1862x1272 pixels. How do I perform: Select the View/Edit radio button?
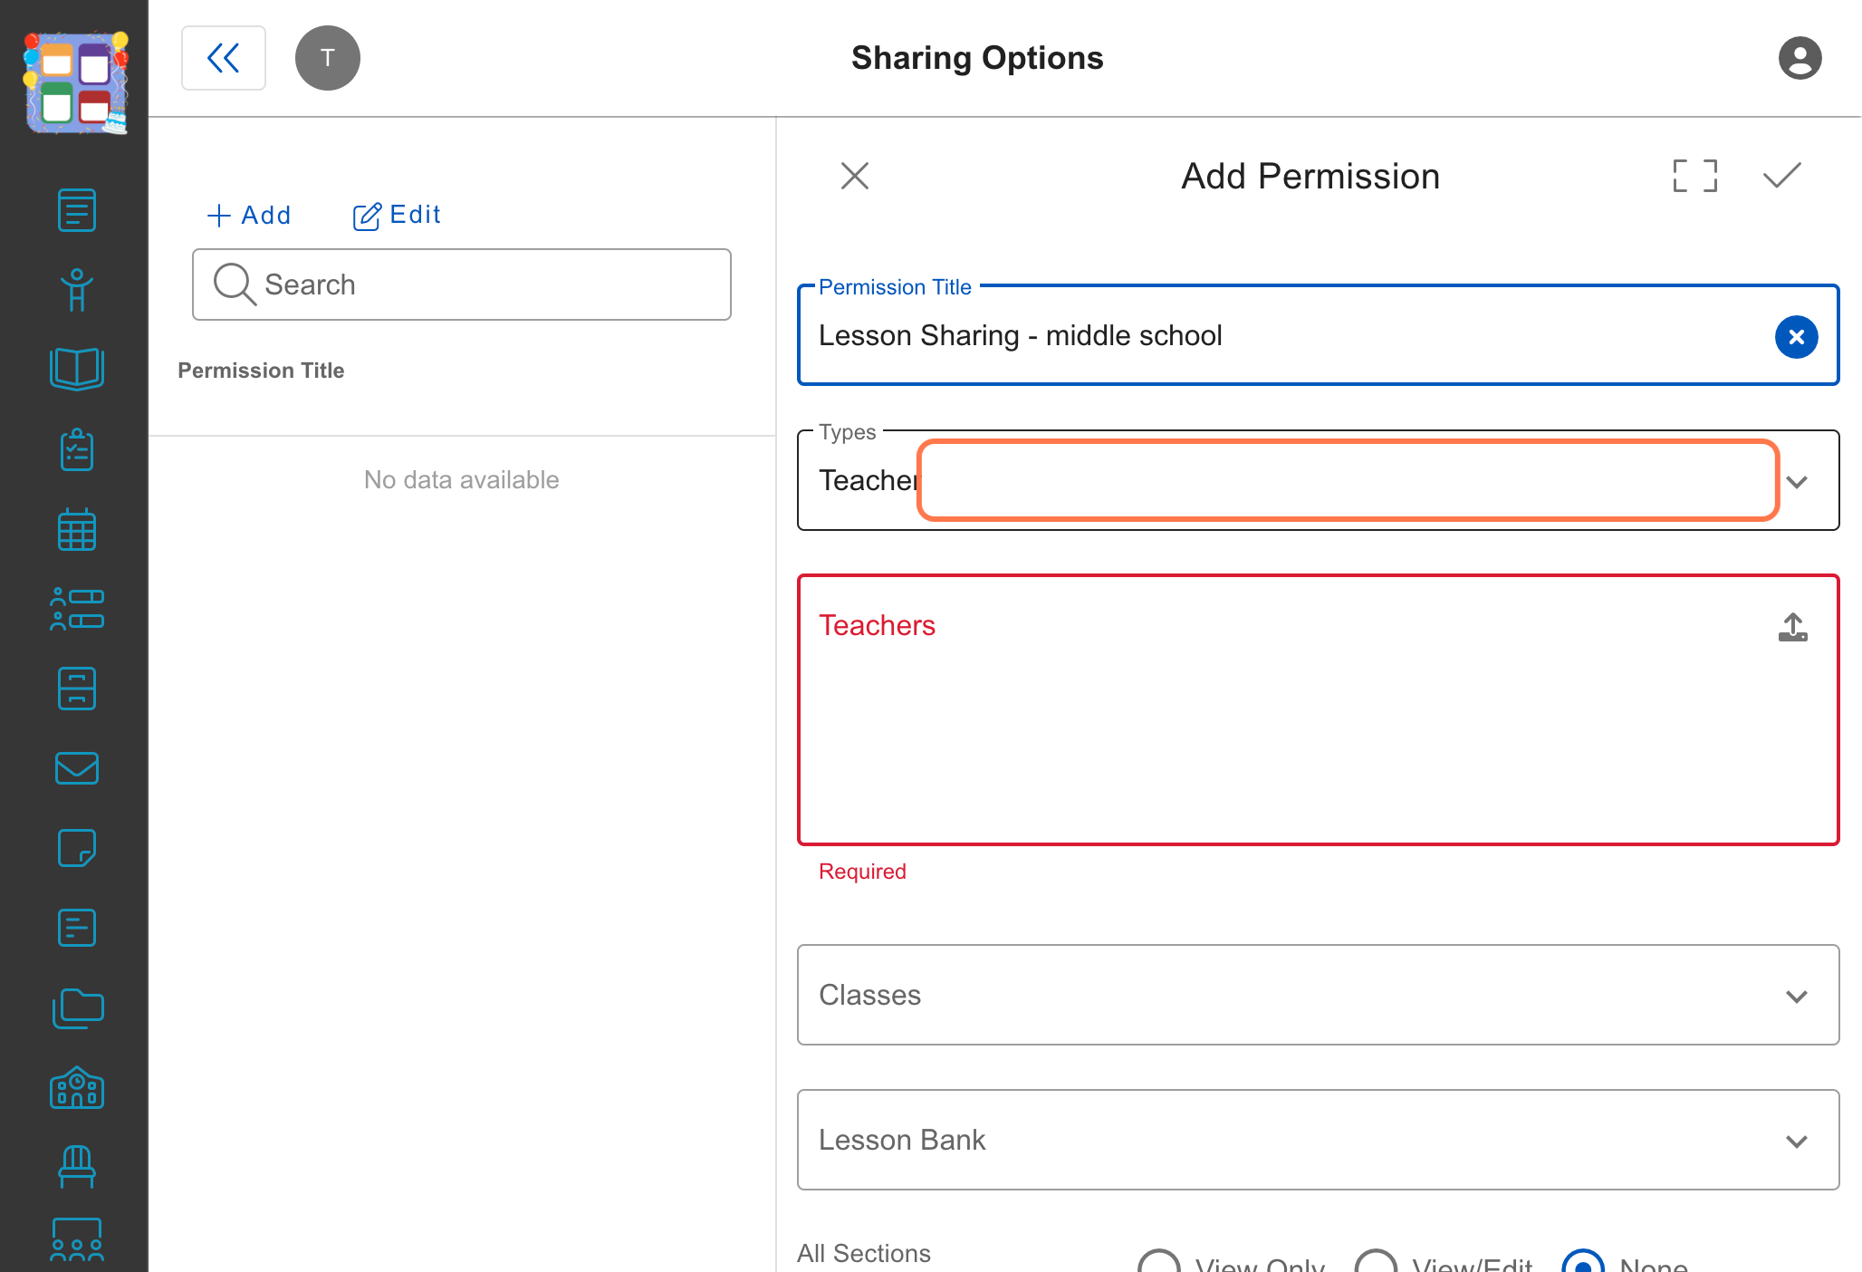tap(1376, 1263)
